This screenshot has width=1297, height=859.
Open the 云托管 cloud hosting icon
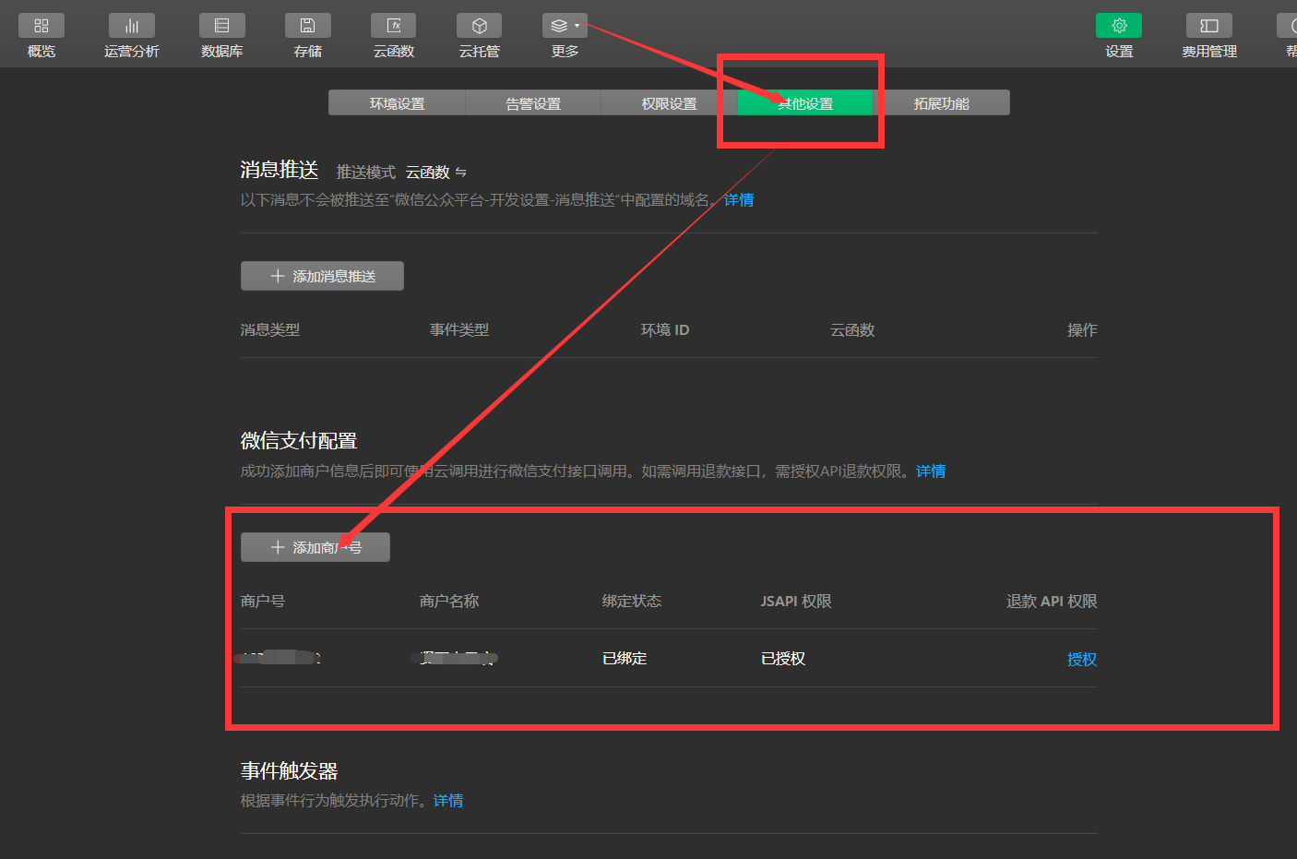tap(480, 26)
